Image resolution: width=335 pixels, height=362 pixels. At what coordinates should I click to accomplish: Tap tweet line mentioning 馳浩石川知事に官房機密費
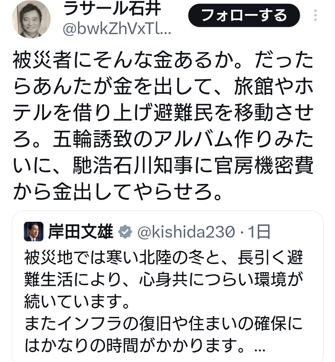163,165
